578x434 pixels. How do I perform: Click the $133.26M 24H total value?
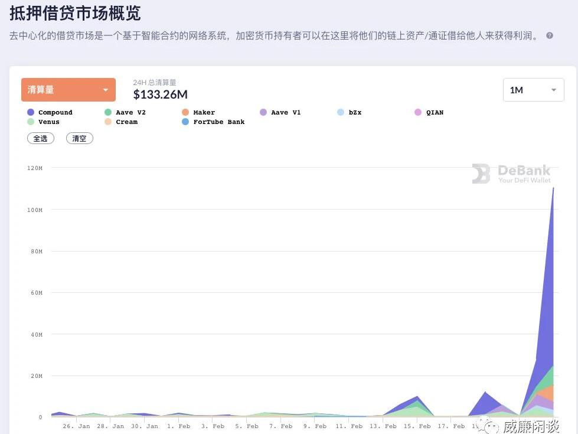160,94
